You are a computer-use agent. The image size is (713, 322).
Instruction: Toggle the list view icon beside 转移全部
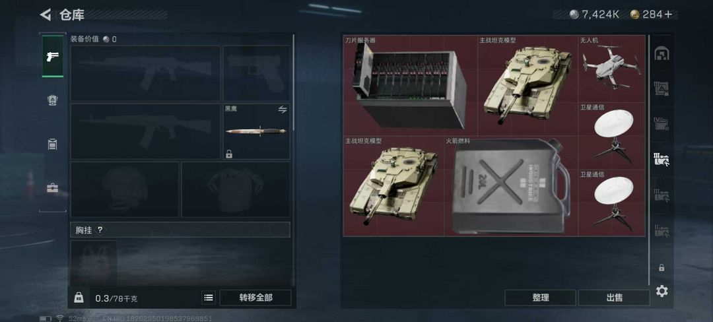(x=208, y=298)
